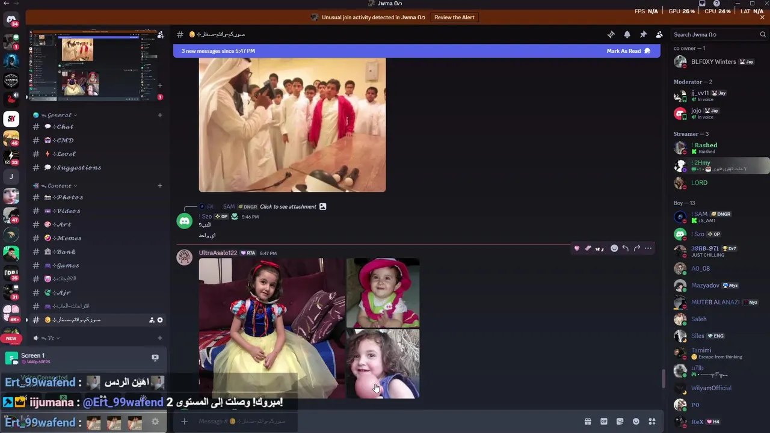
Task: Open more options on hovered message
Action: pyautogui.click(x=648, y=248)
